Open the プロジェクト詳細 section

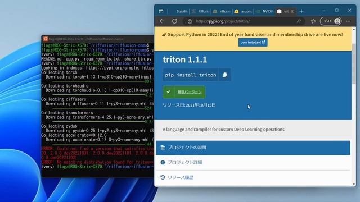(x=253, y=162)
